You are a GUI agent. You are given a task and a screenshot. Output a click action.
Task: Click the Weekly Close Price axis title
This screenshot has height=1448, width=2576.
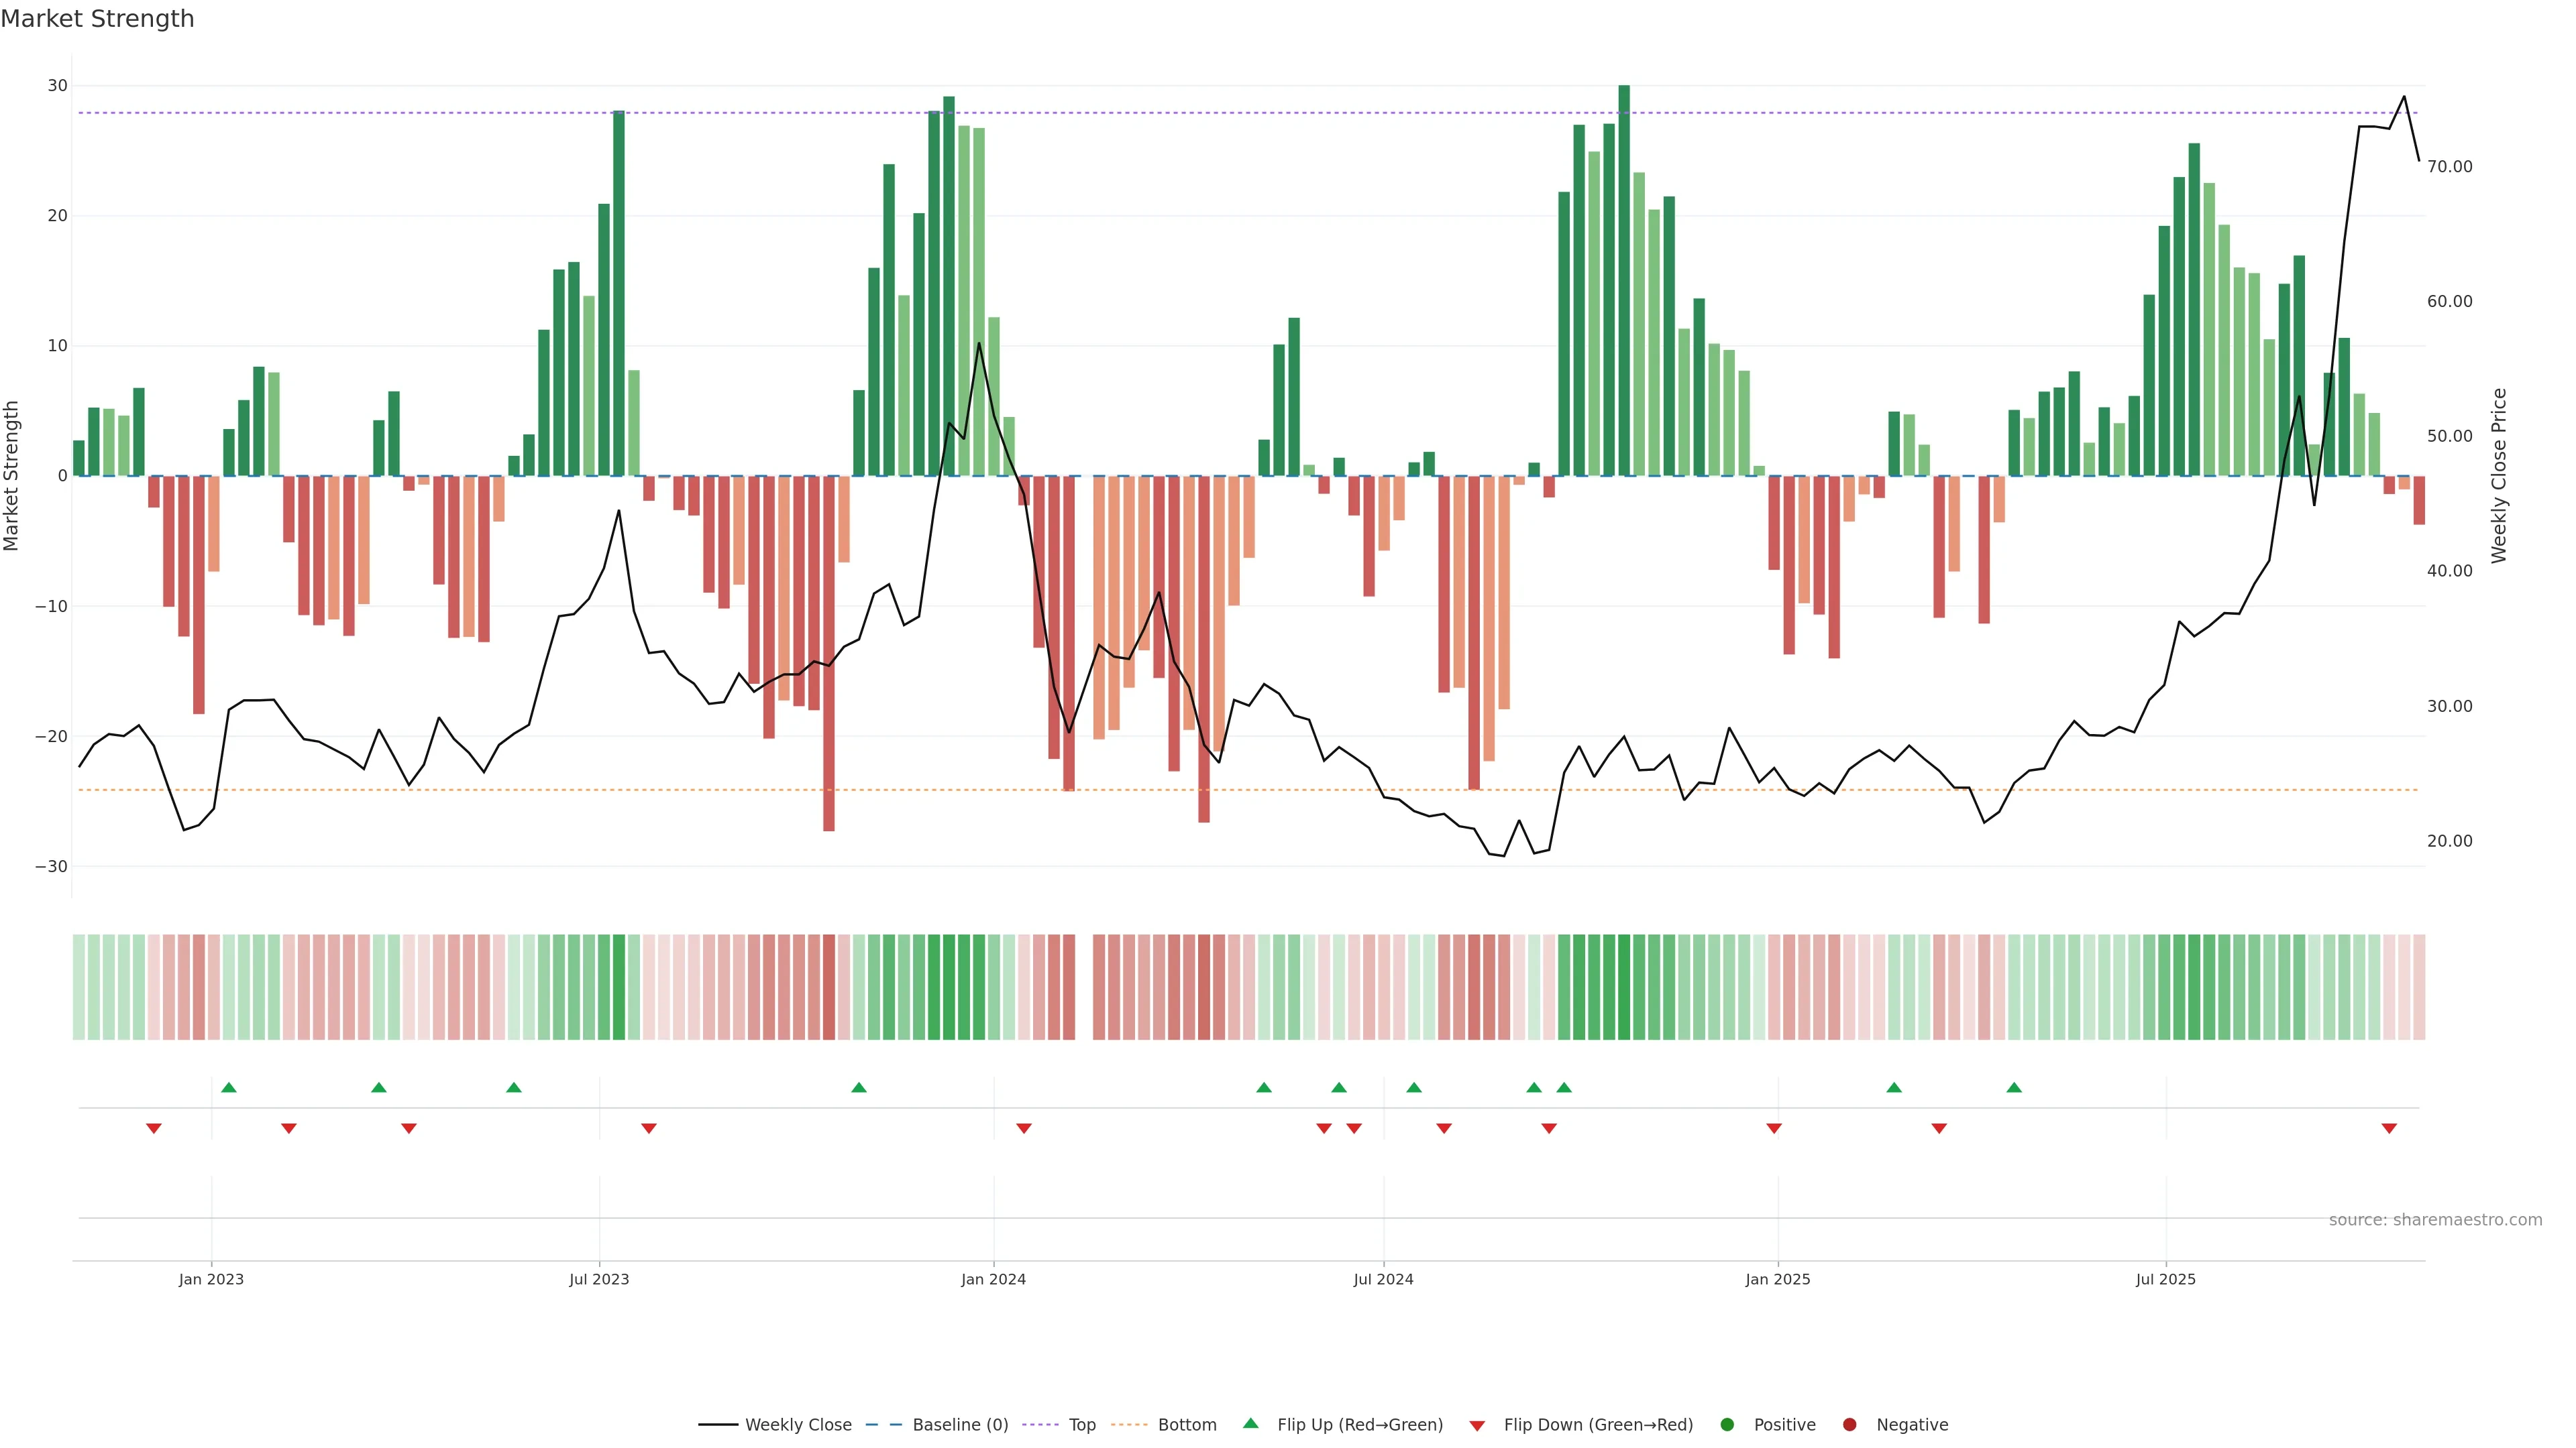tap(2499, 476)
